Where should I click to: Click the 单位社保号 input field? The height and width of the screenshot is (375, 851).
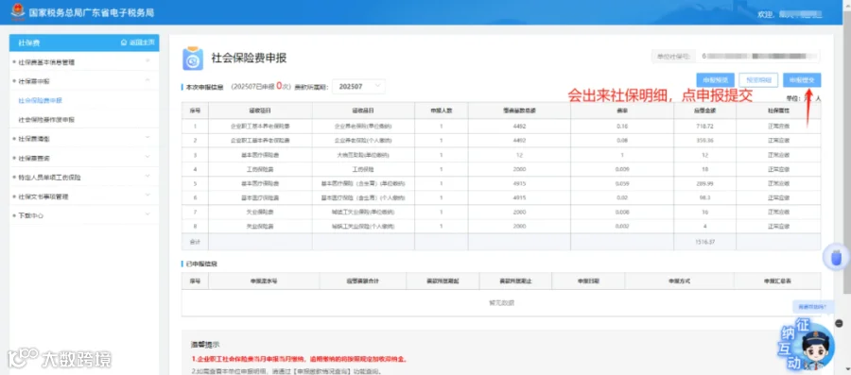[757, 56]
